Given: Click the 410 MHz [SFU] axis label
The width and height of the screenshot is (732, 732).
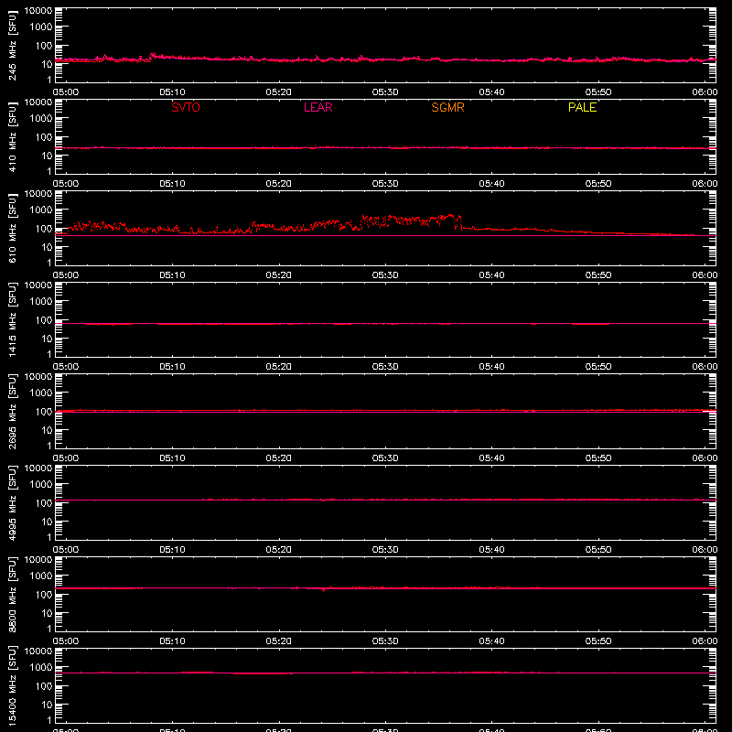Looking at the screenshot, I should click(x=12, y=136).
